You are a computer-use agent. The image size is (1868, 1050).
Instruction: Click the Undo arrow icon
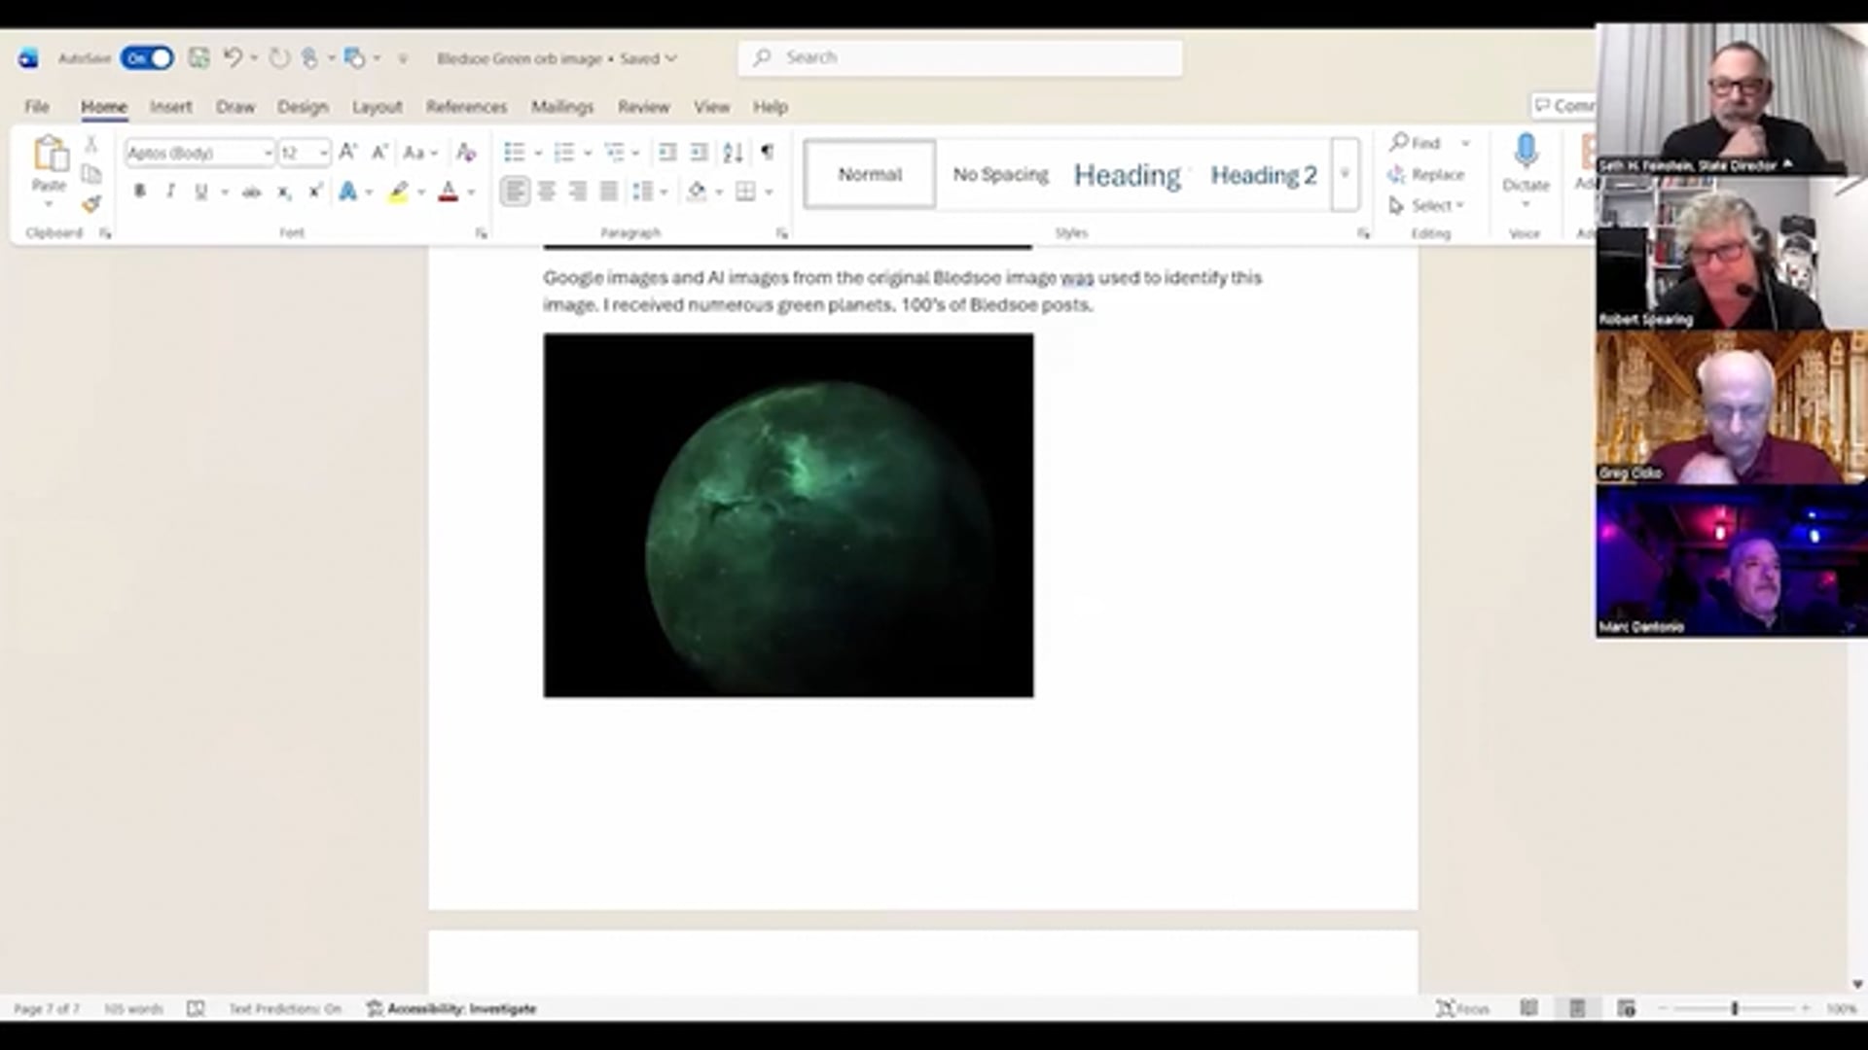point(232,58)
